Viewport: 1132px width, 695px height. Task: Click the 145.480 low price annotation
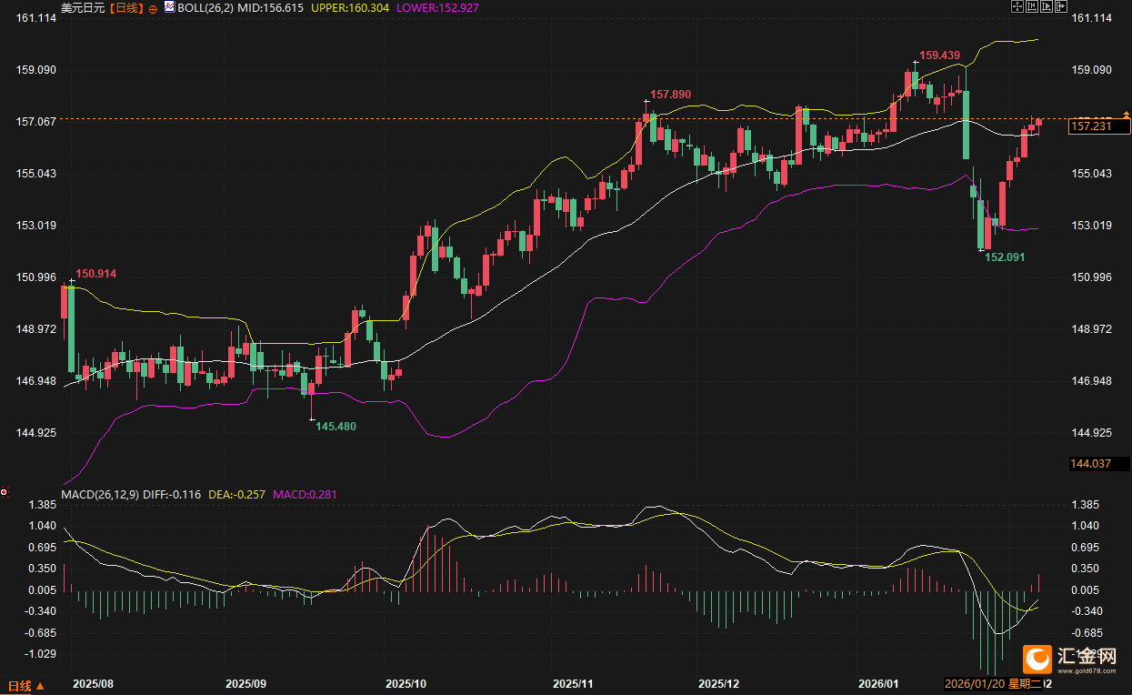[336, 426]
